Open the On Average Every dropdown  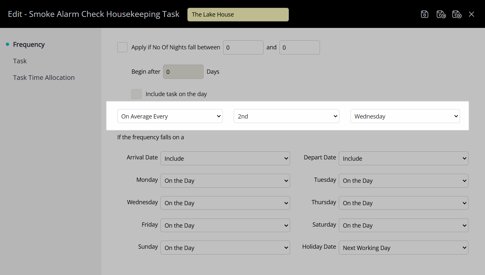click(170, 116)
